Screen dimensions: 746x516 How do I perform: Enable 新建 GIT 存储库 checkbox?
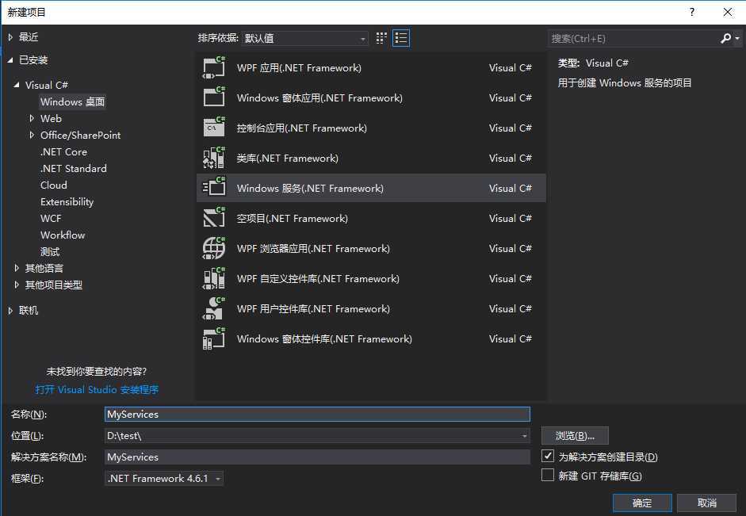(x=548, y=475)
